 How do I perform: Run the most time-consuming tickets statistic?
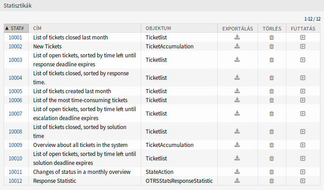pyautogui.click(x=302, y=100)
